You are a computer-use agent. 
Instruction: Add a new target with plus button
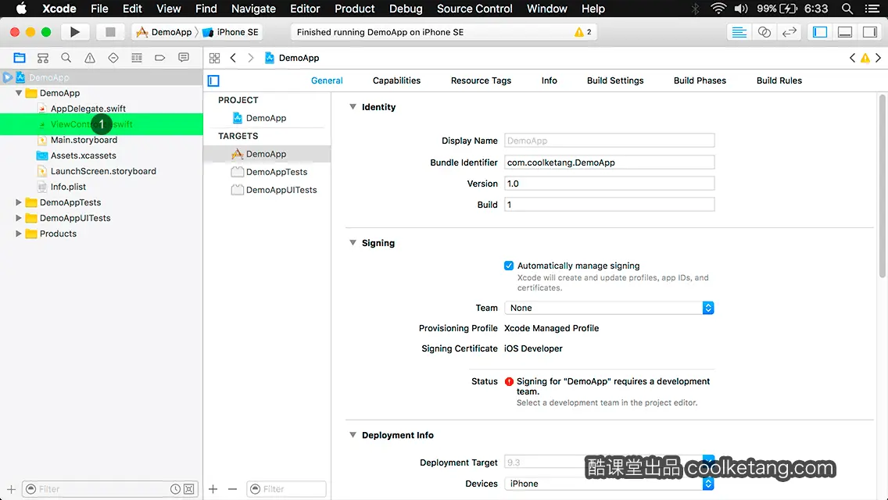[213, 489]
